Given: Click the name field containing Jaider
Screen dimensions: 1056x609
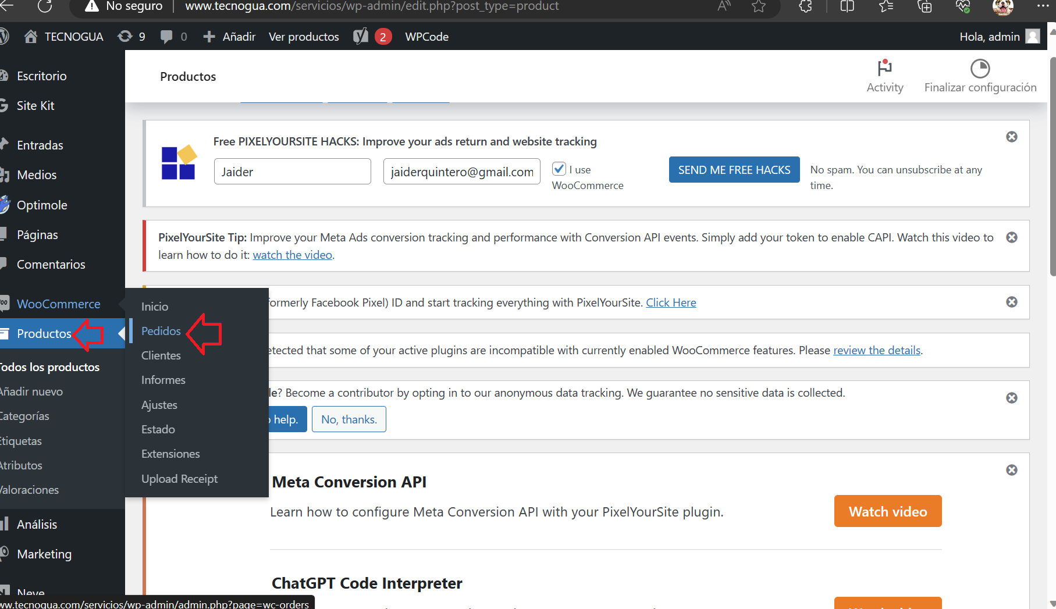Looking at the screenshot, I should [293, 172].
